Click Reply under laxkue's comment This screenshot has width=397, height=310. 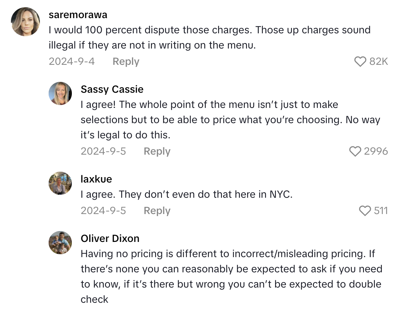pyautogui.click(x=157, y=210)
